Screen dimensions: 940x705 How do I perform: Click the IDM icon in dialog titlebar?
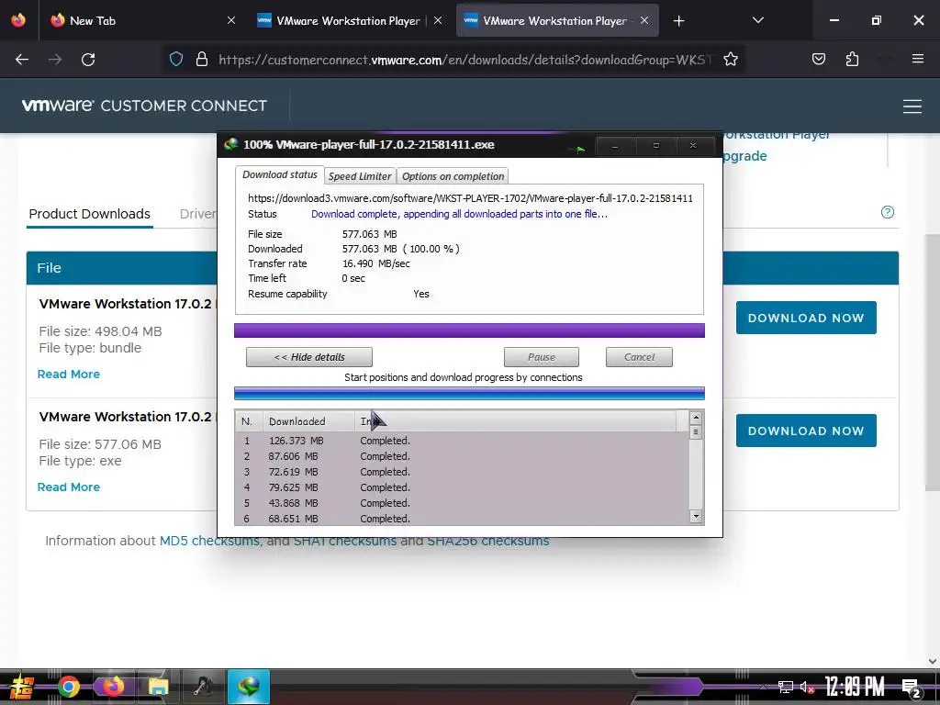tap(230, 144)
